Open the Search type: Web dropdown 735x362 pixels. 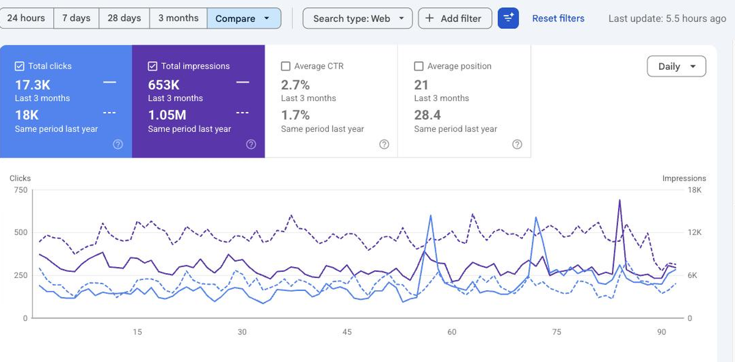(x=358, y=18)
